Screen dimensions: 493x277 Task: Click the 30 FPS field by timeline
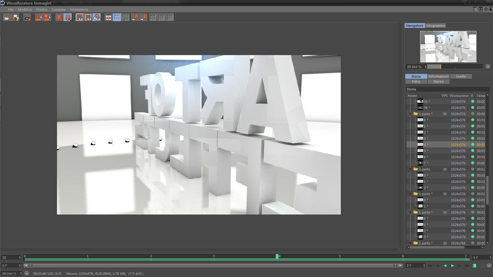point(11,257)
